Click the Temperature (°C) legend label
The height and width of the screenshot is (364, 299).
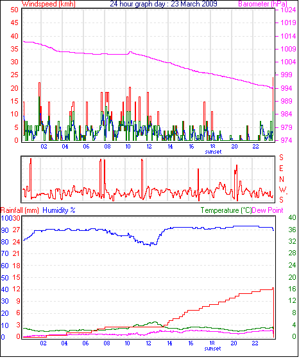click(226, 210)
